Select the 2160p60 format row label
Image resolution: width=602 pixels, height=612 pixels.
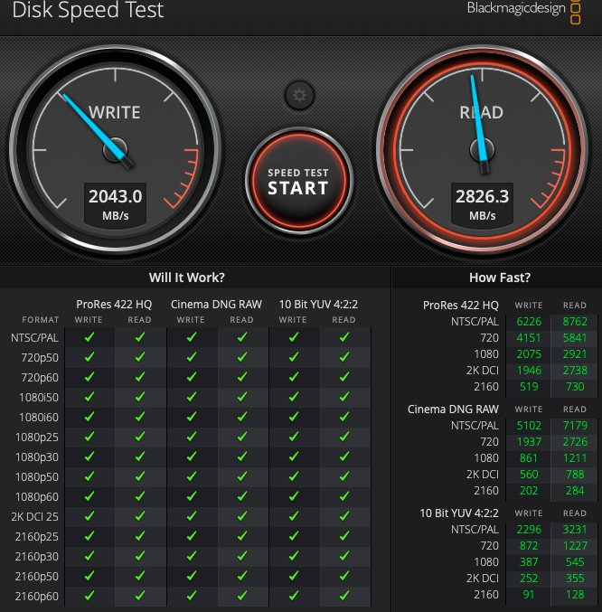click(x=37, y=597)
